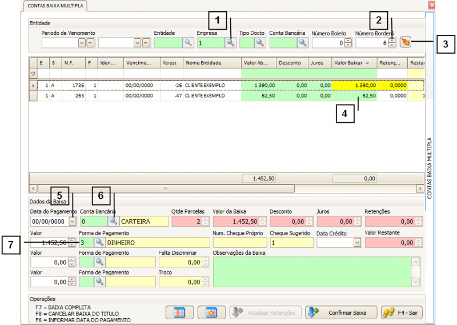Click the orange icon beside Número Borderô

pyautogui.click(x=405, y=42)
